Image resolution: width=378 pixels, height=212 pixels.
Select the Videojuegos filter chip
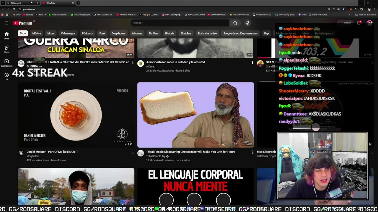(x=68, y=33)
